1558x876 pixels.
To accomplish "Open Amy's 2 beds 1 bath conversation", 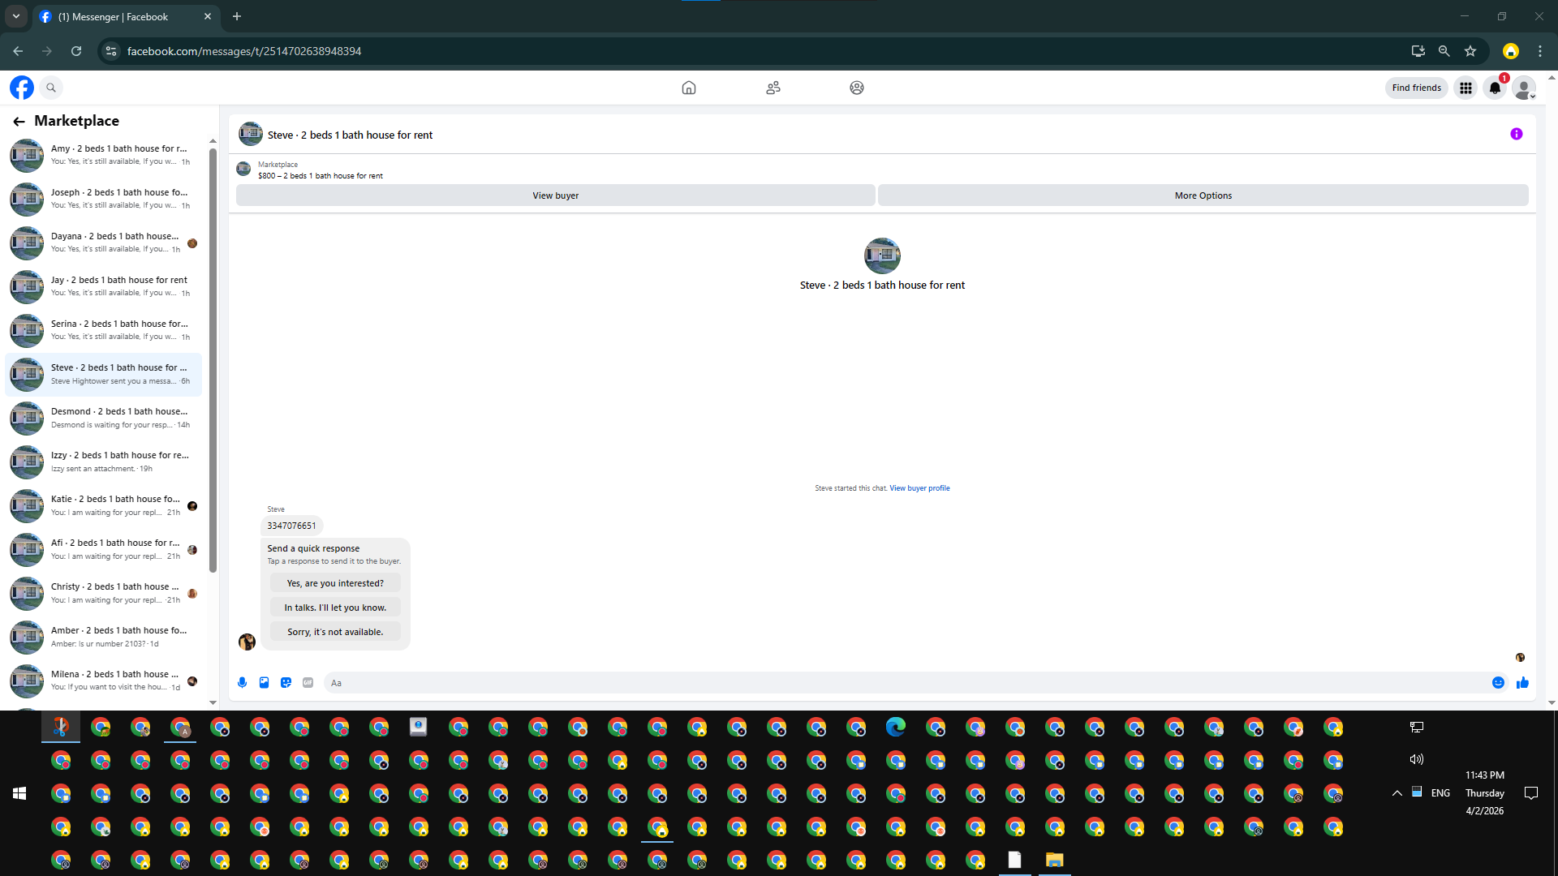I will (x=103, y=155).
